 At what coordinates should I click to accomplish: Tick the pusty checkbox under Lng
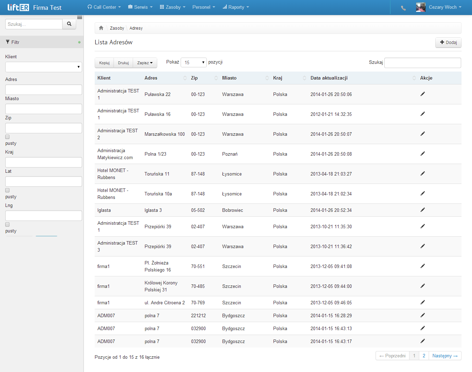[7, 224]
